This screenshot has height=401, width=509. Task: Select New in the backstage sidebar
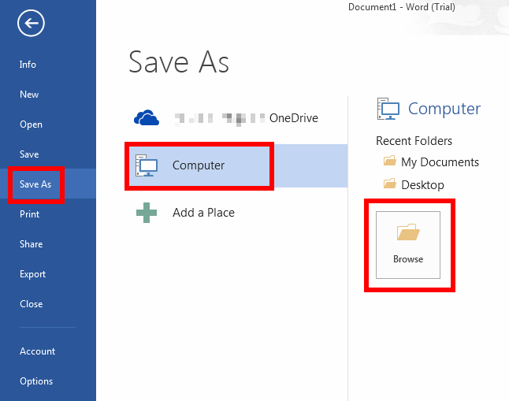[29, 95]
